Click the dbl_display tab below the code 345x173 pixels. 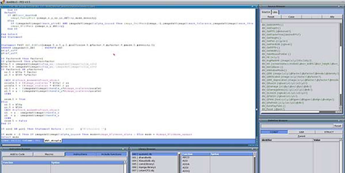pyautogui.click(x=53, y=140)
